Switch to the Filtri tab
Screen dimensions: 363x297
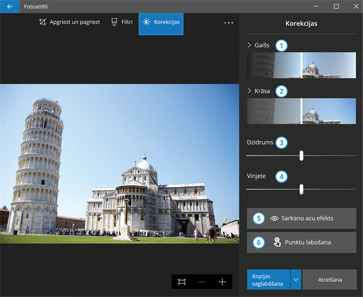(x=122, y=22)
